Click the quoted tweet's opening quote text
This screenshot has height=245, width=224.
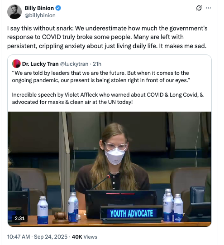click(x=101, y=77)
